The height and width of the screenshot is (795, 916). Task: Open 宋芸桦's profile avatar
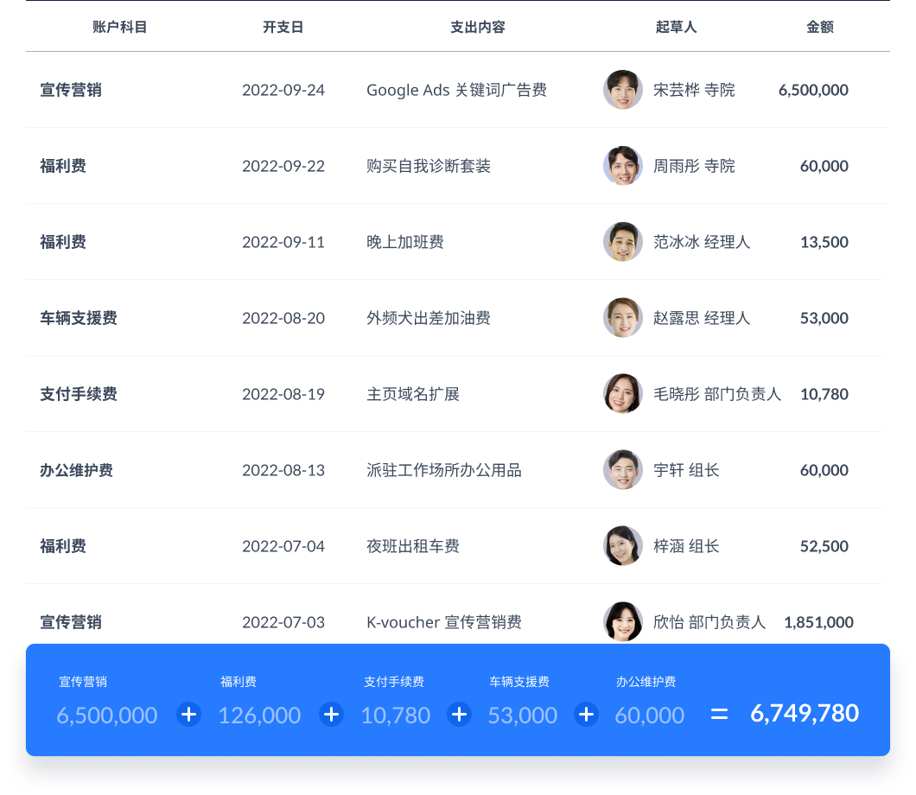pyautogui.click(x=622, y=90)
